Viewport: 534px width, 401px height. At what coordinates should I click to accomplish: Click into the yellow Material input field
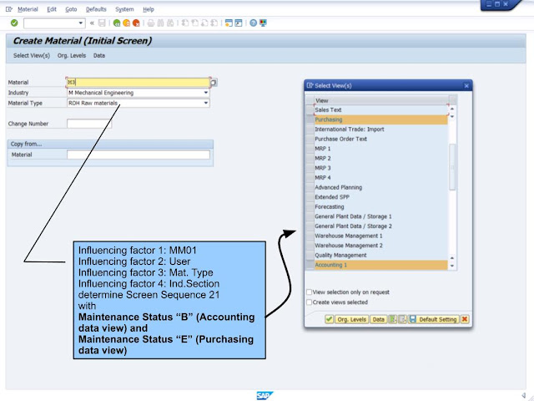139,82
